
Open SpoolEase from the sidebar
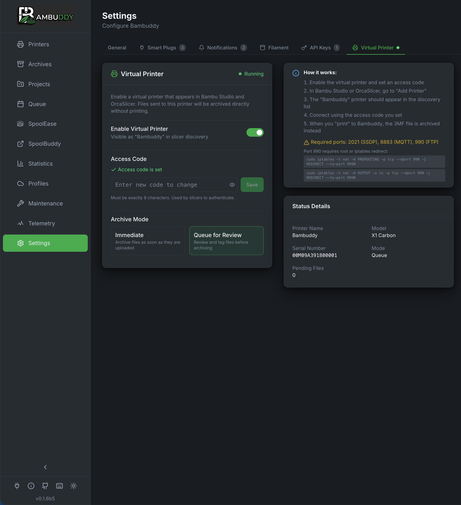click(x=42, y=124)
